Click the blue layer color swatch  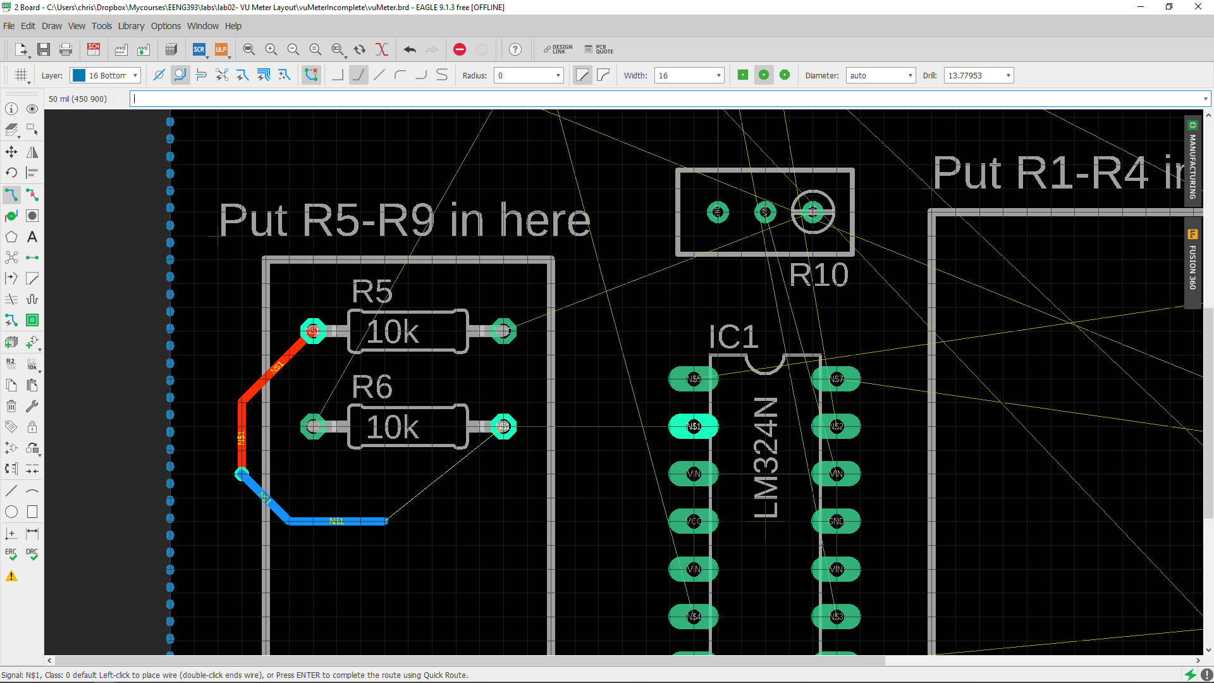[x=79, y=75]
